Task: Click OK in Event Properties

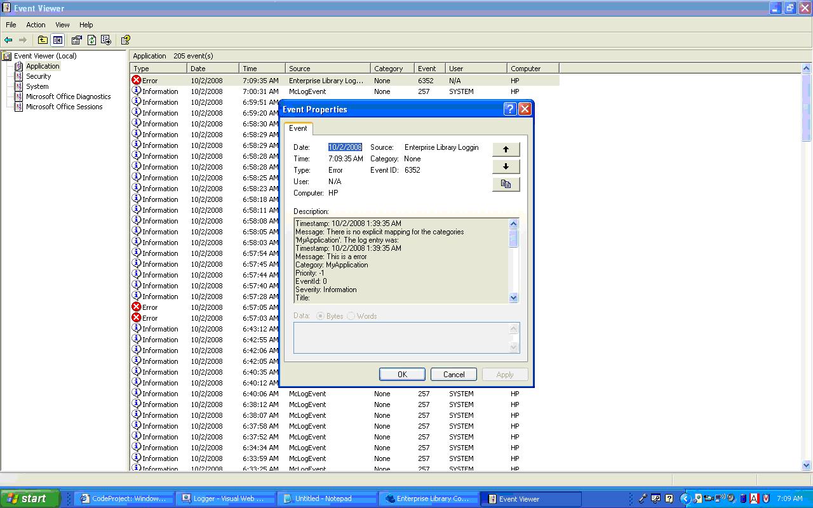Action: 402,375
